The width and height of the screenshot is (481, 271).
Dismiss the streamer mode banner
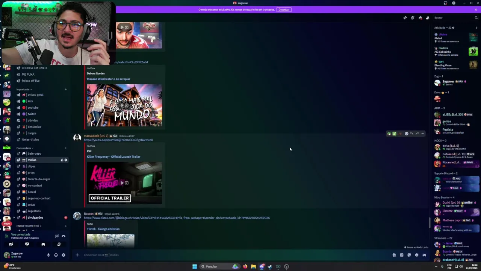476,9
